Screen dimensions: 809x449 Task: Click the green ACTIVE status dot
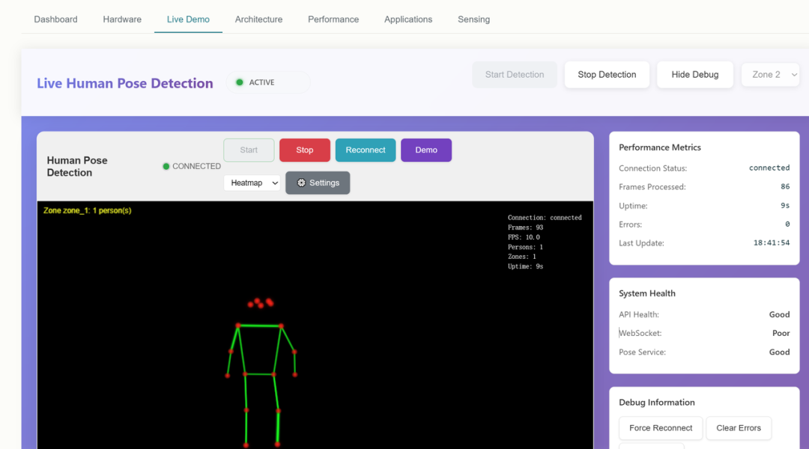click(240, 82)
